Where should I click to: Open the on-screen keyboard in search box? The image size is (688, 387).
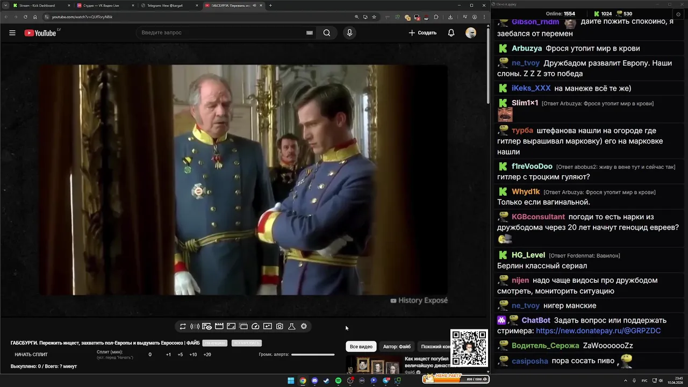coord(310,33)
